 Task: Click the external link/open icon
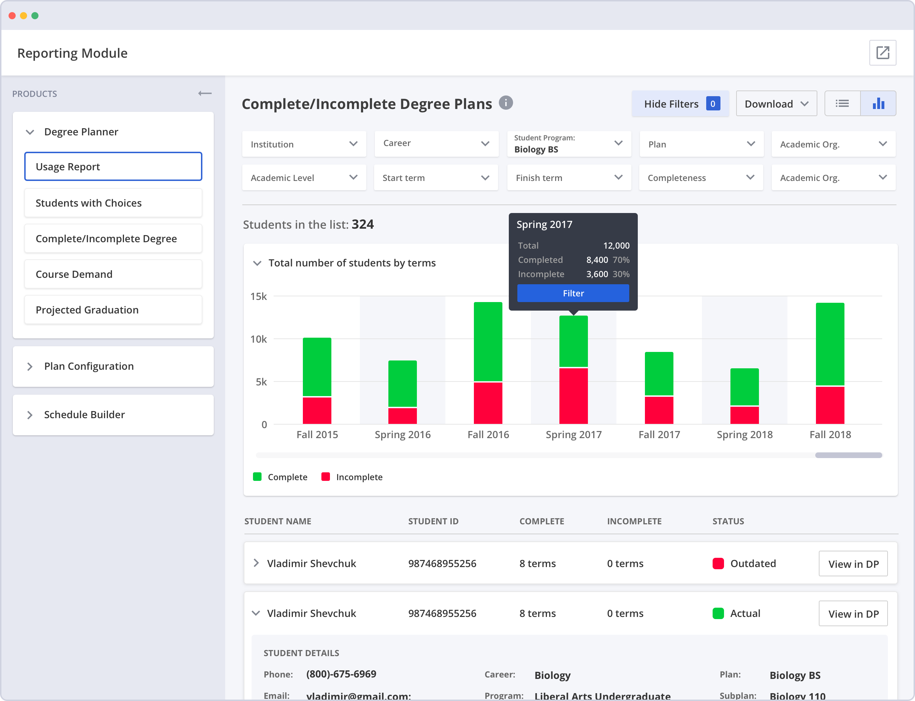pos(883,53)
